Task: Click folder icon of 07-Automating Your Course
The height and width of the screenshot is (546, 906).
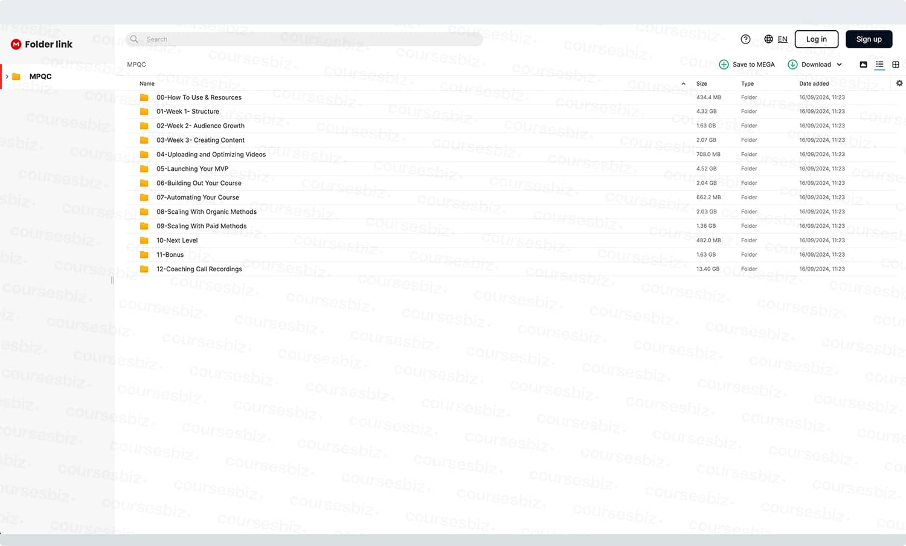Action: 144,198
